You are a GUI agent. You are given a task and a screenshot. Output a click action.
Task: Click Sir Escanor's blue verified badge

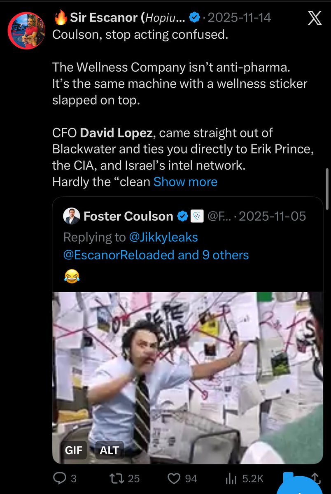coord(195,17)
